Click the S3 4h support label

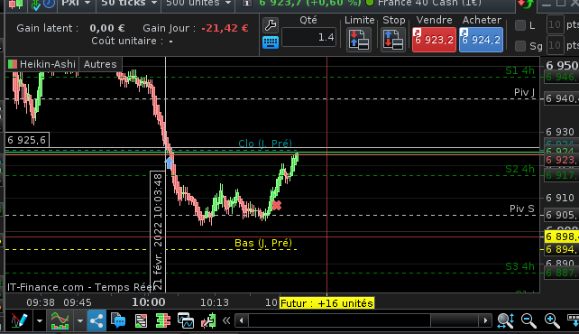click(519, 266)
